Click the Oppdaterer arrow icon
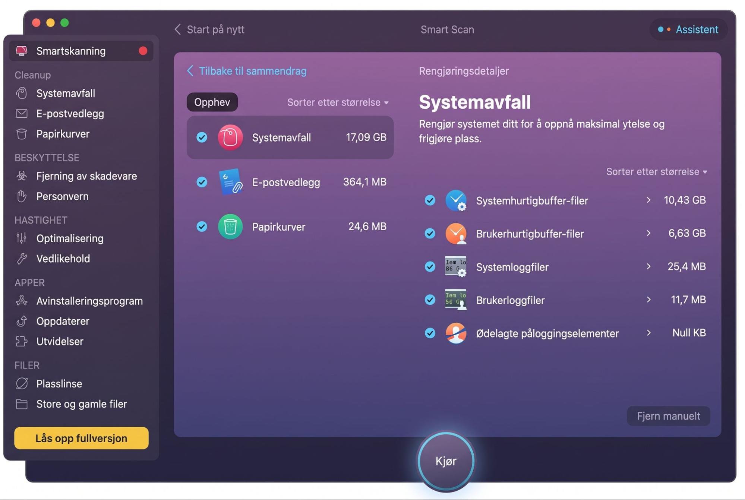Image resolution: width=745 pixels, height=500 pixels. tap(22, 321)
